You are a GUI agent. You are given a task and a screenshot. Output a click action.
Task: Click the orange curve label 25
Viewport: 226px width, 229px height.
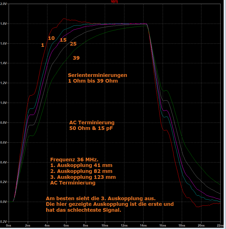point(73,44)
